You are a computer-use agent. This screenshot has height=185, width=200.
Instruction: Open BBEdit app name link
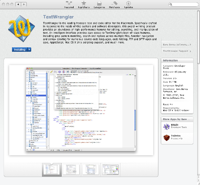(x=174, y=125)
